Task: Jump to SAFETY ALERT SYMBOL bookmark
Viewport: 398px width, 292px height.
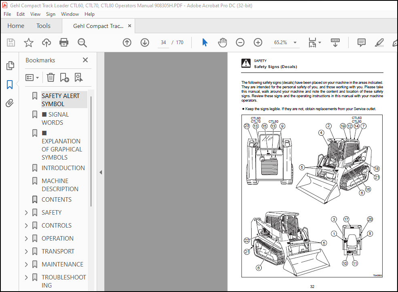Action: click(x=64, y=100)
